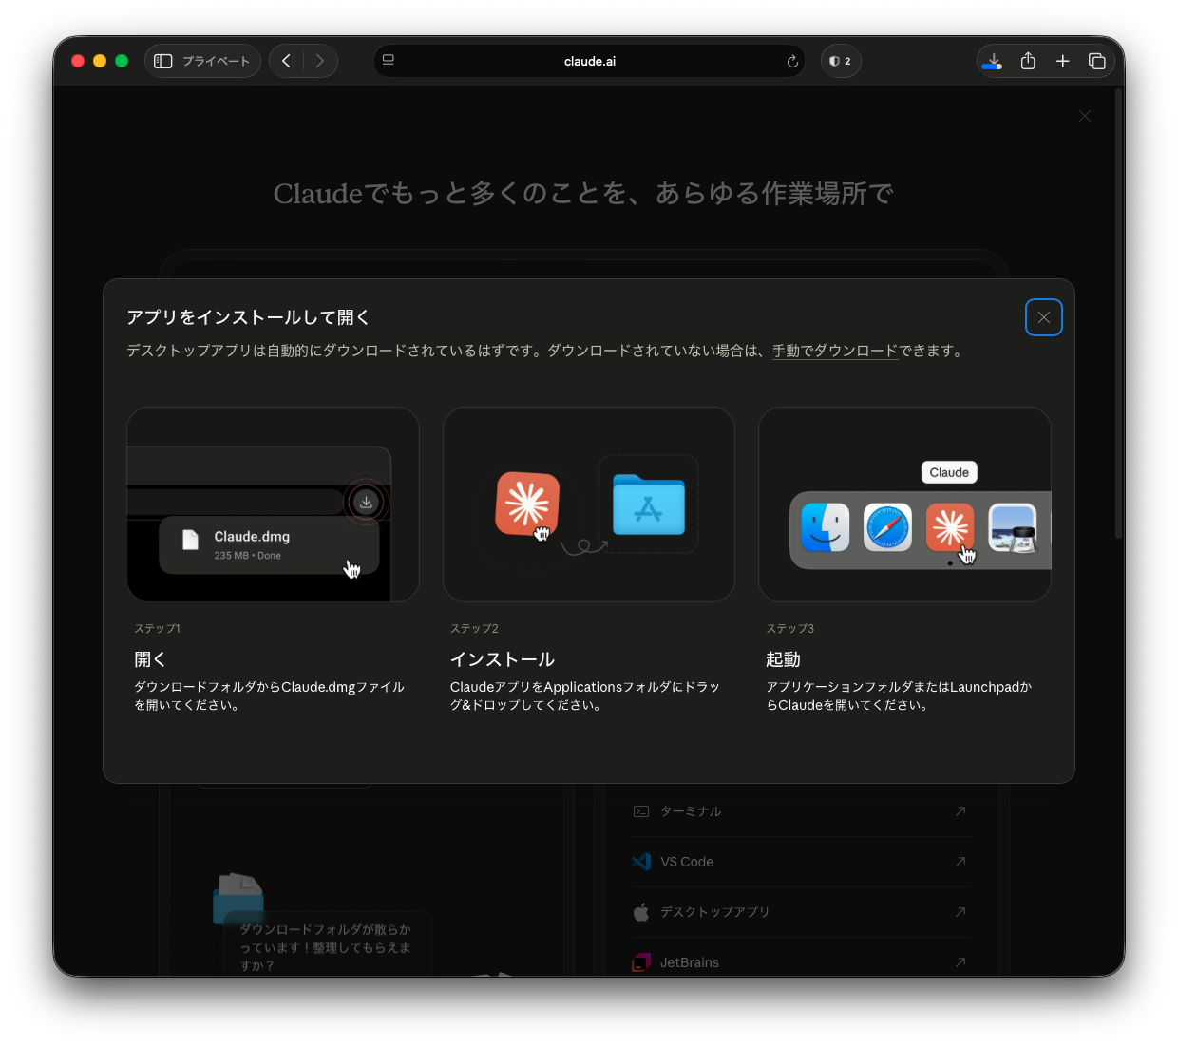The height and width of the screenshot is (1047, 1178).
Task: Open a new tab with plus icon
Action: [x=1063, y=61]
